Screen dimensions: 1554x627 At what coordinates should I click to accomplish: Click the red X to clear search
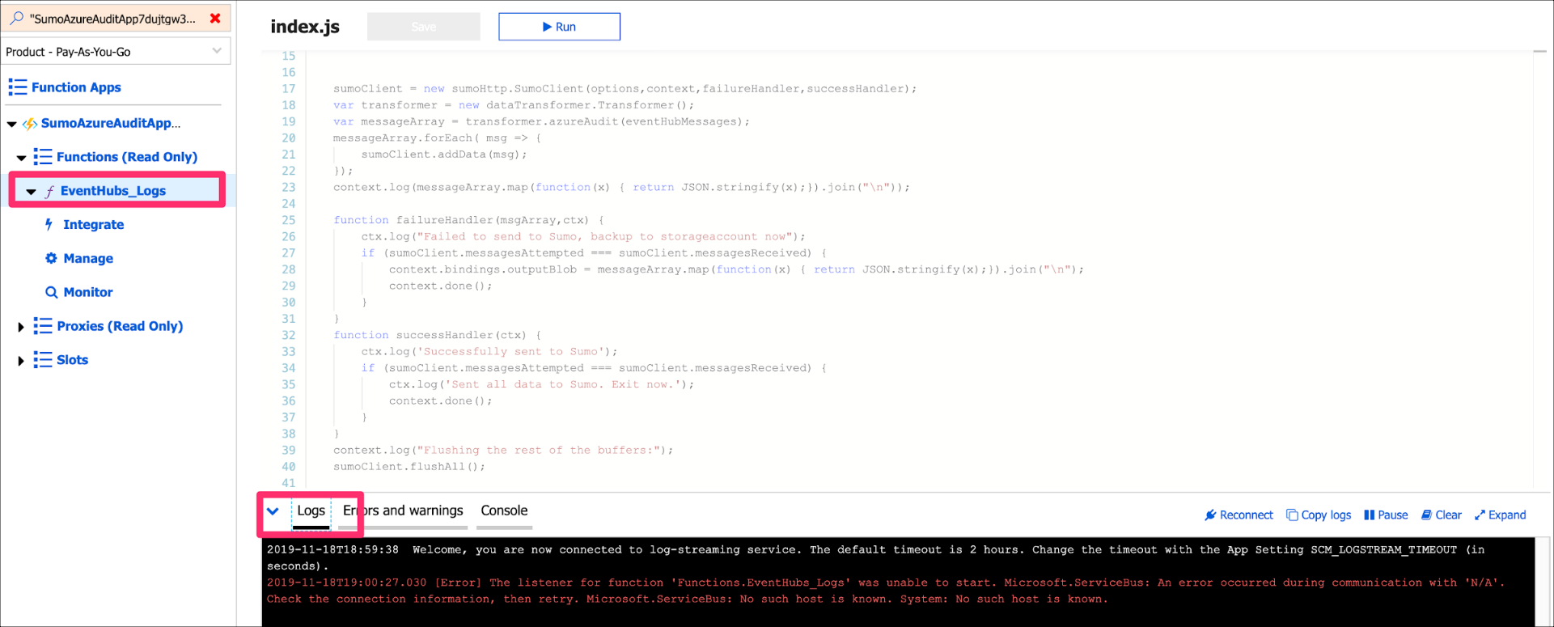(x=215, y=18)
